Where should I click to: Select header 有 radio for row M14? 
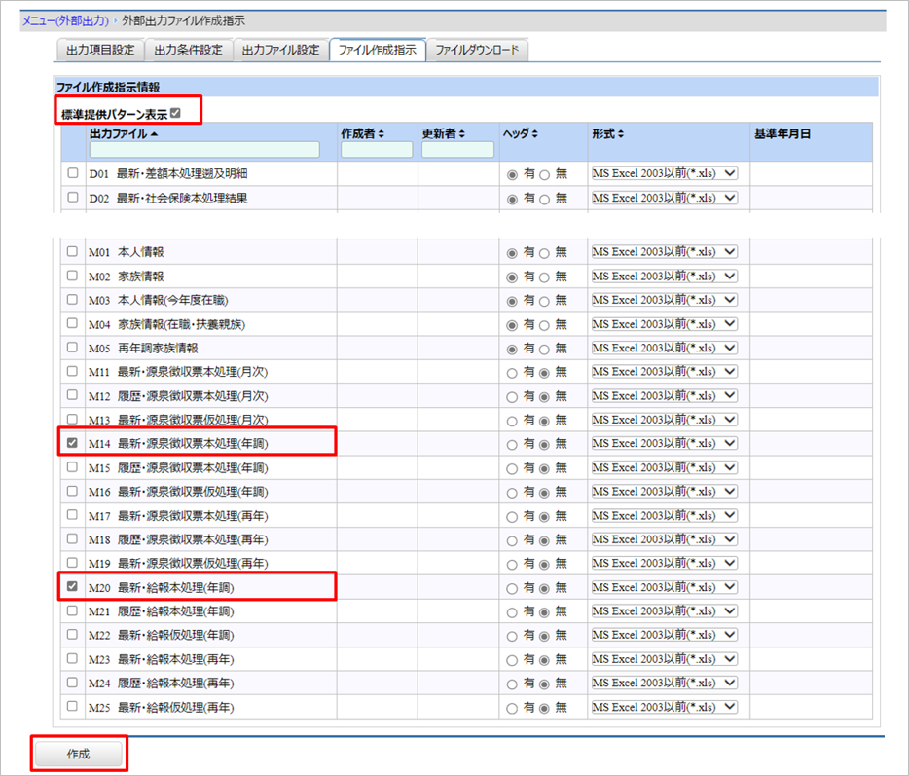[x=512, y=445]
